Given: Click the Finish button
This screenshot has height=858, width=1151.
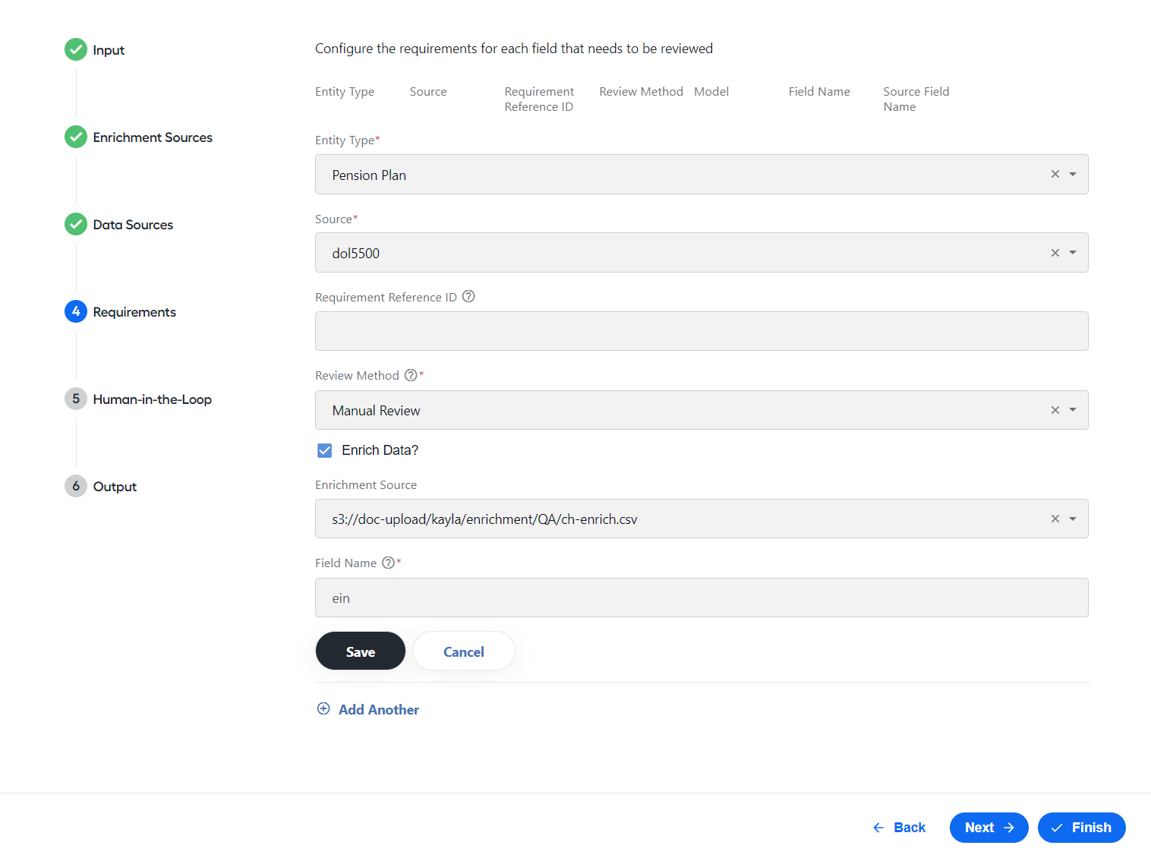Looking at the screenshot, I should point(1082,828).
